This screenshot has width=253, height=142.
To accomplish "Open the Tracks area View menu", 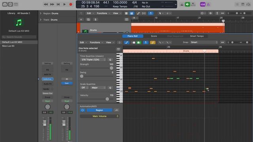I will pos(117,13).
